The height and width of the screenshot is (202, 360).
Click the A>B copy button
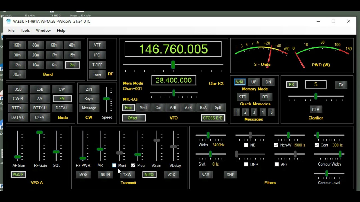click(188, 108)
